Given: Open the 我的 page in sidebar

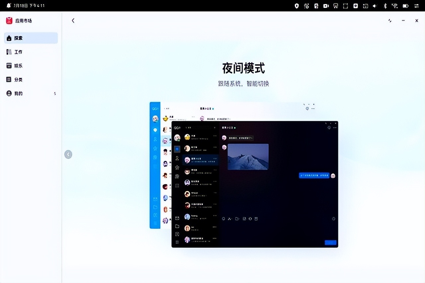Looking at the screenshot, I should coord(31,94).
